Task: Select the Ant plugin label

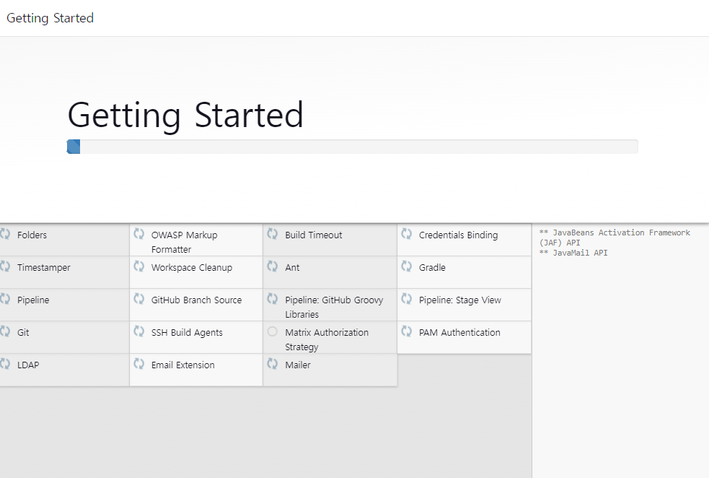Action: (292, 267)
